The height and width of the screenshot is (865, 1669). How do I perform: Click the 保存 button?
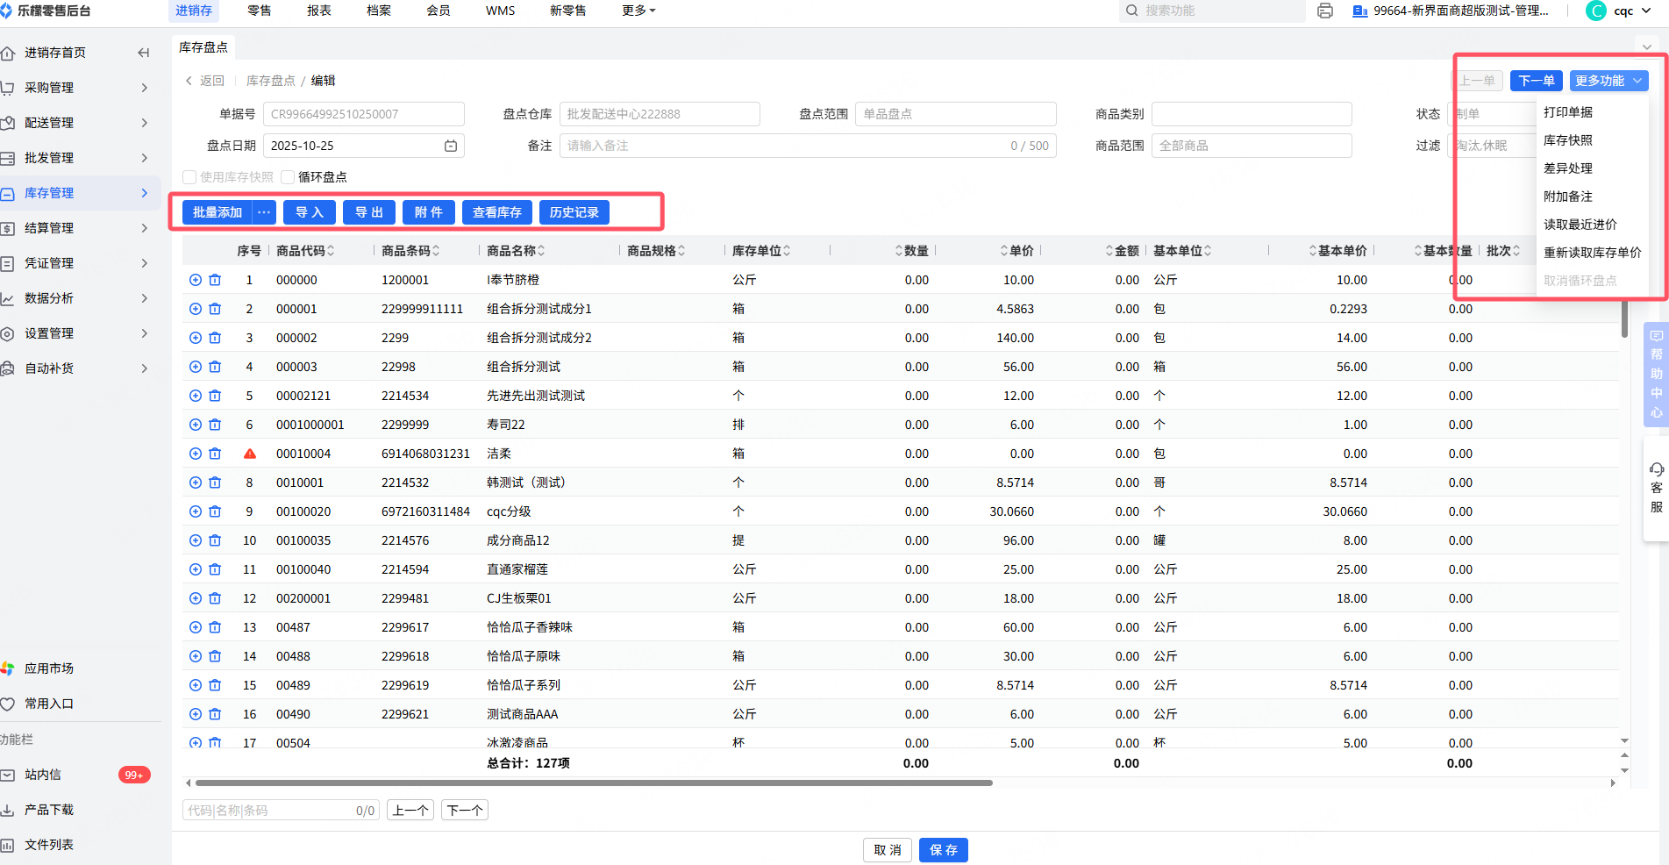click(943, 850)
